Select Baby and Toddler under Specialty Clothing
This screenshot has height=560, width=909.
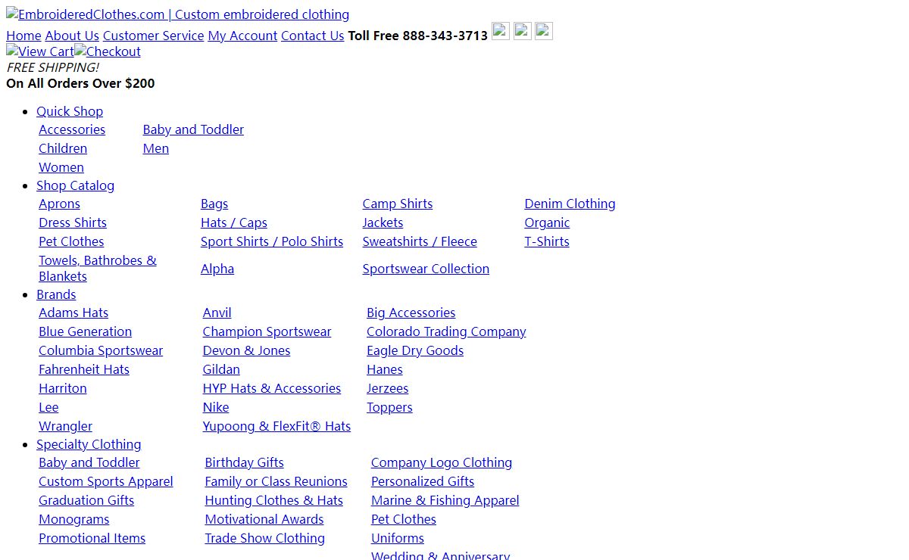point(89,462)
